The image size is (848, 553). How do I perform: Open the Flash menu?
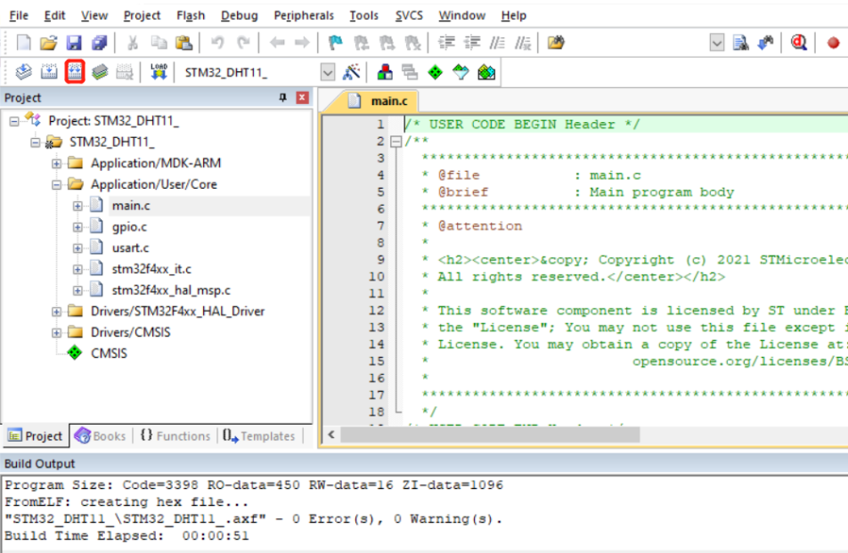tap(191, 15)
